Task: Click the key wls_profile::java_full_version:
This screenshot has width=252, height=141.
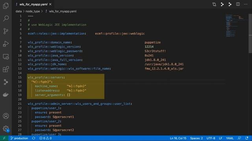Action: [x=55, y=60]
